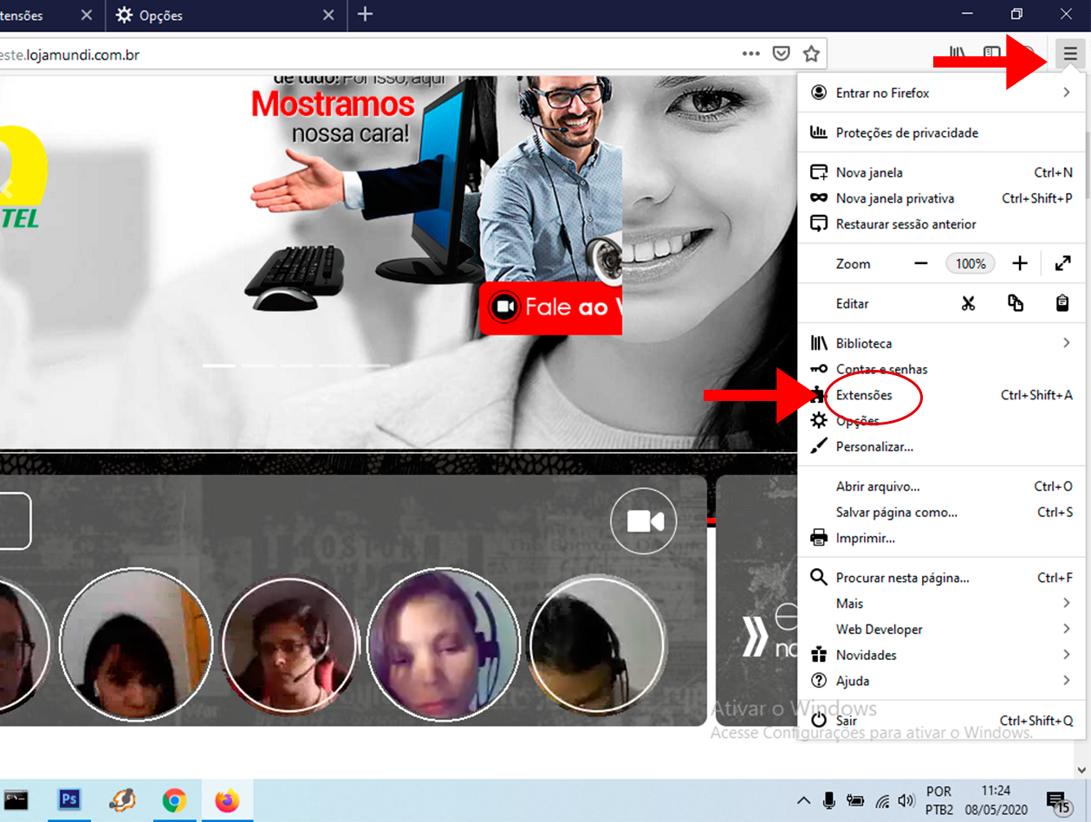Select Extensões from the menu
Screen dimensions: 1091x822
tap(864, 396)
